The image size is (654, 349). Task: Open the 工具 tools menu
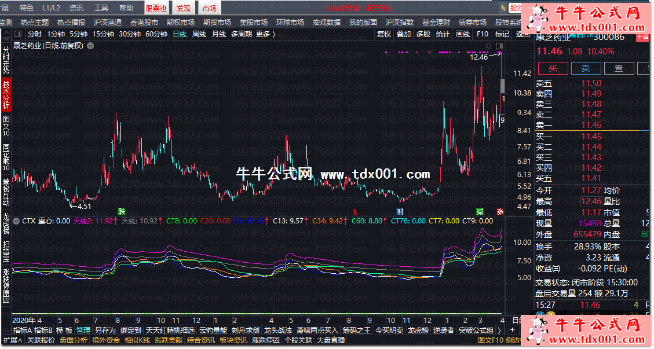pos(101,8)
